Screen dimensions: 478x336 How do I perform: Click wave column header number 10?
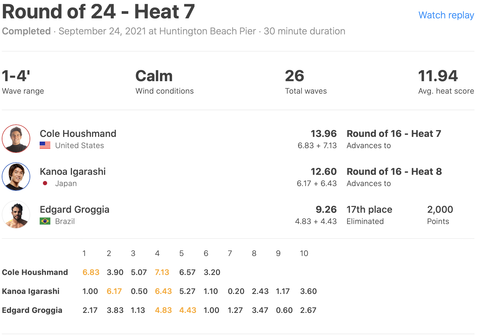[x=304, y=253]
